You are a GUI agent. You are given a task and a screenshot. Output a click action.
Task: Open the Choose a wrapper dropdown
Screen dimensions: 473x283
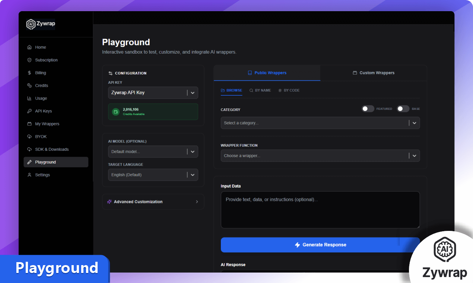point(320,156)
